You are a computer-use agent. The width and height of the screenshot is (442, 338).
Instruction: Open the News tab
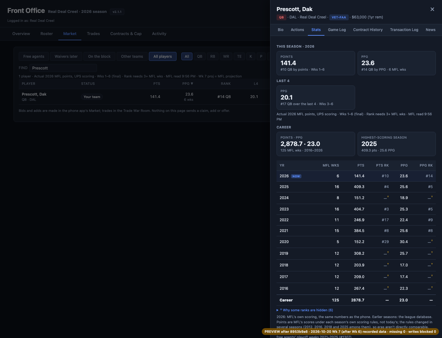coord(430,30)
